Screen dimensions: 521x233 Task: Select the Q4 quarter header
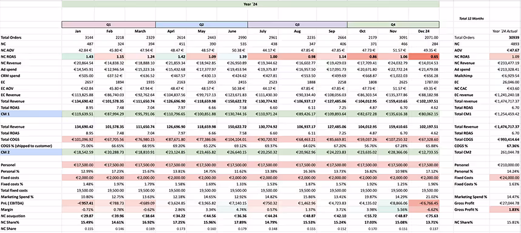393,24
